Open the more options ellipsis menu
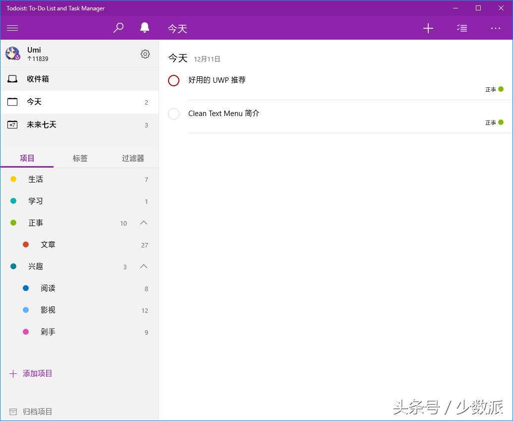 tap(495, 28)
